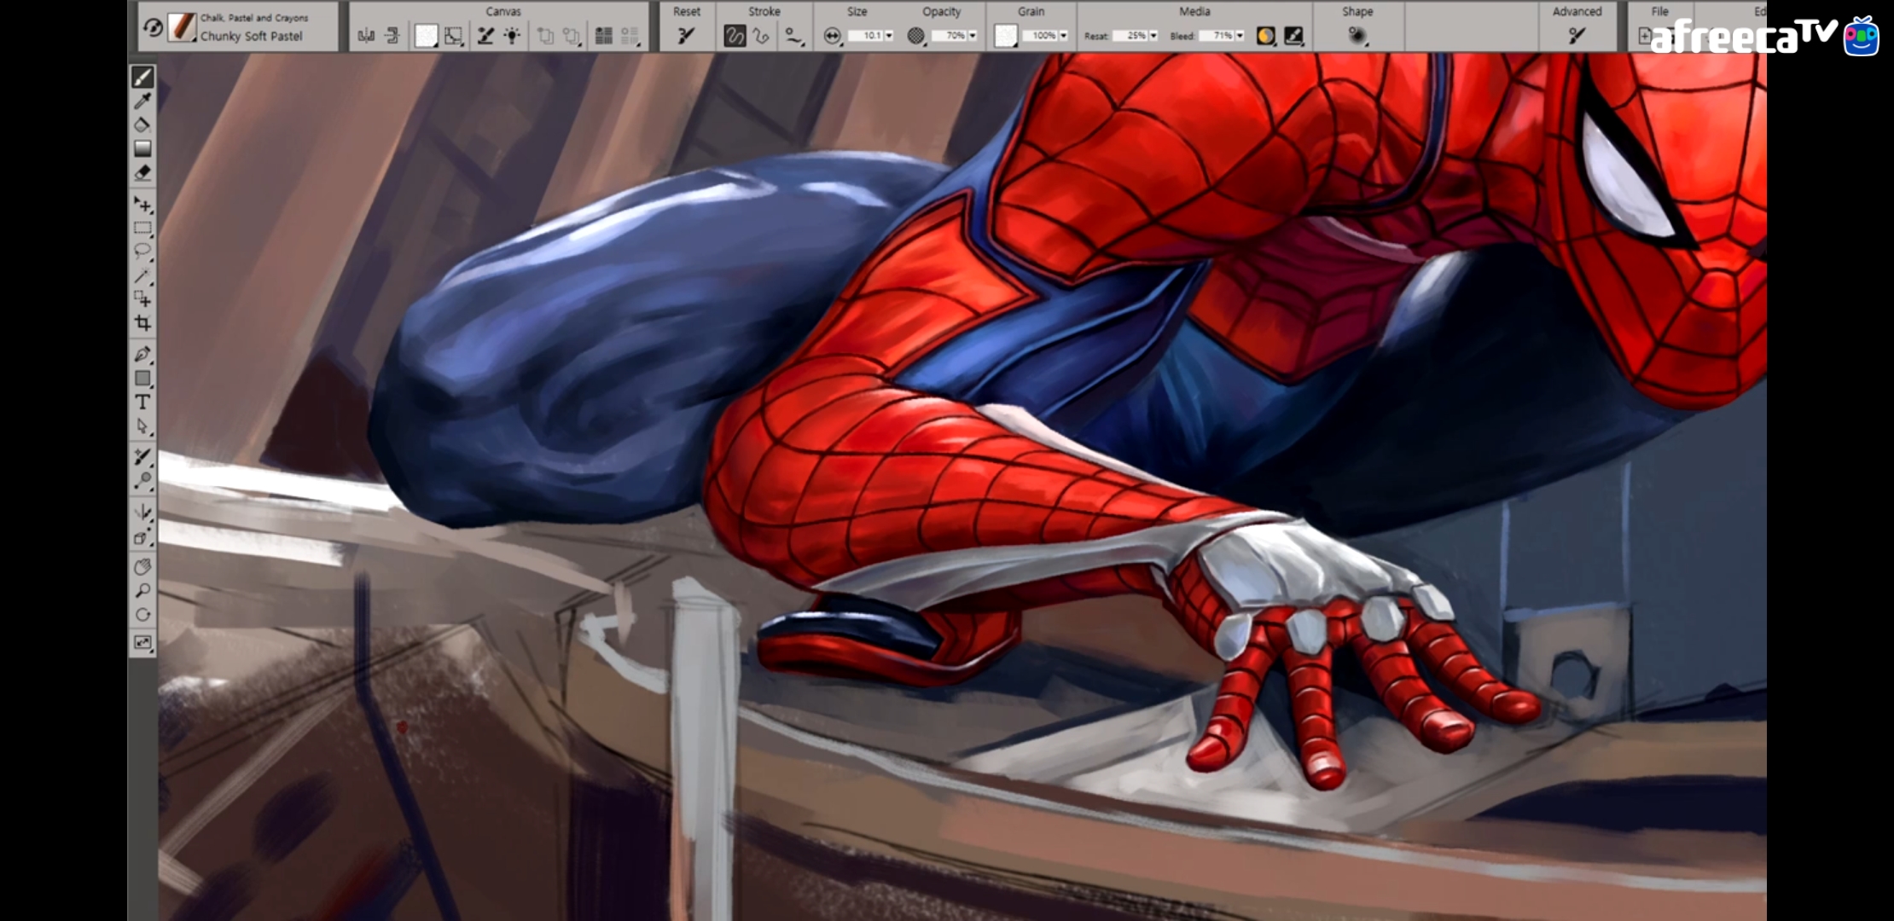The height and width of the screenshot is (921, 1894).
Task: Open the Grain 100% slider dropdown arrow
Action: [1064, 36]
